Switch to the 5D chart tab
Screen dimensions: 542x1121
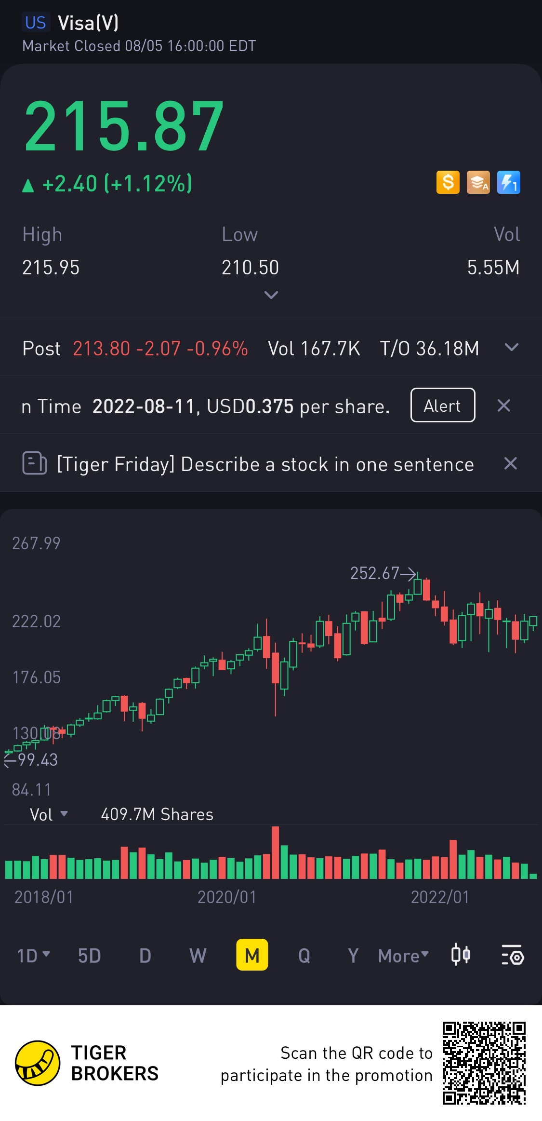(x=90, y=955)
